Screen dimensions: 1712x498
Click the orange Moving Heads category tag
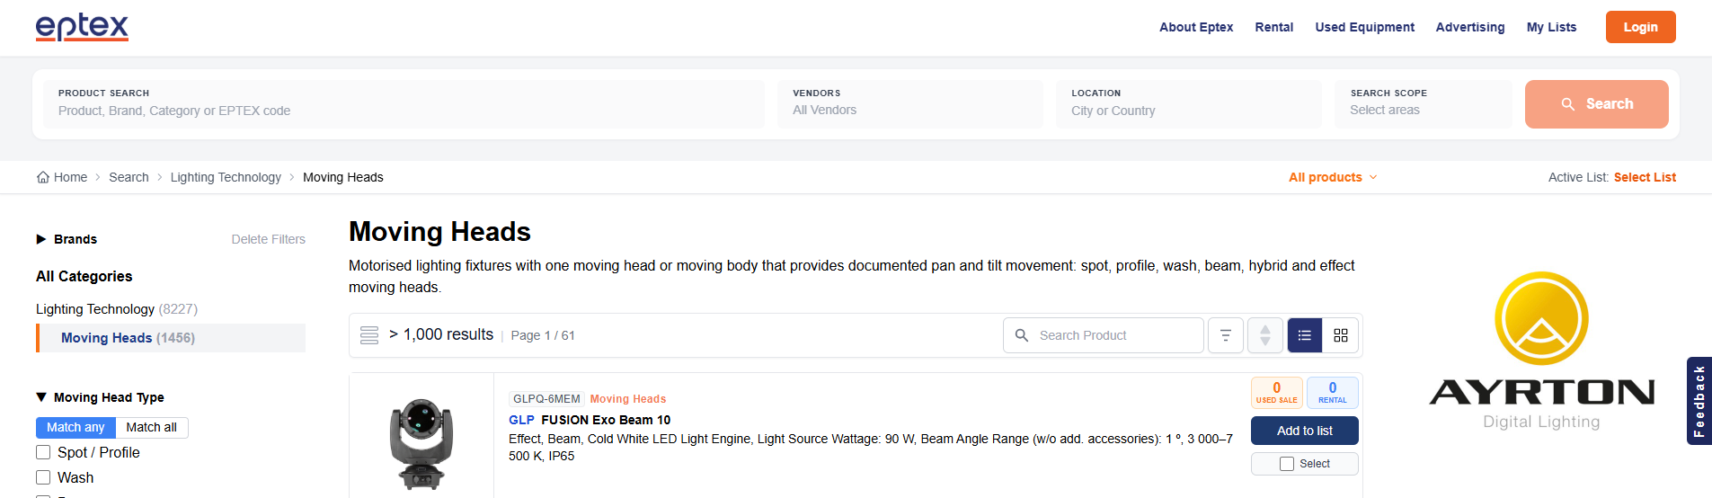coord(628,399)
